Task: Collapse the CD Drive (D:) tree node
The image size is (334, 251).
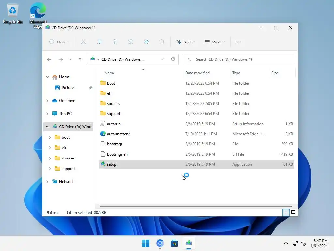Action: point(47,127)
